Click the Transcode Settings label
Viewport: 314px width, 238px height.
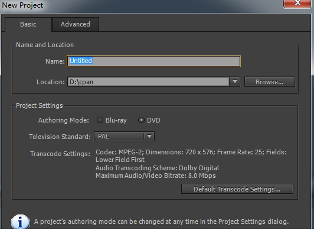pos(60,154)
